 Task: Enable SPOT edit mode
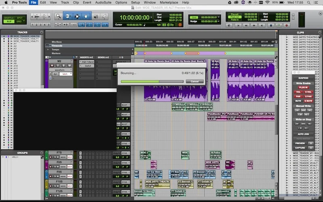pos(19,18)
